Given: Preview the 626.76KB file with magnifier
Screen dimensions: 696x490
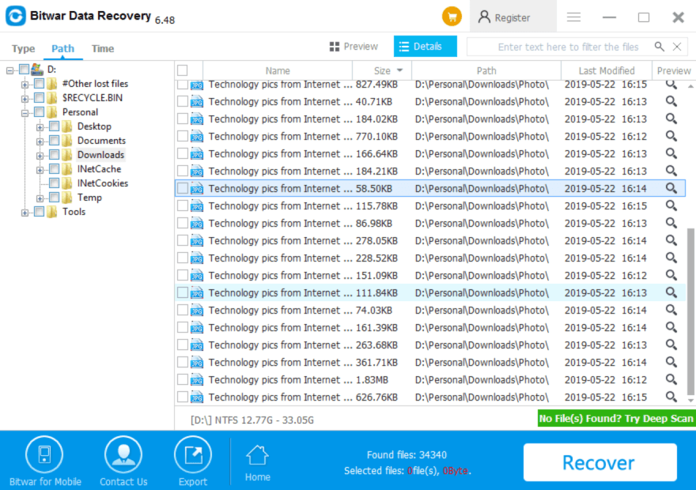Looking at the screenshot, I should pos(671,397).
